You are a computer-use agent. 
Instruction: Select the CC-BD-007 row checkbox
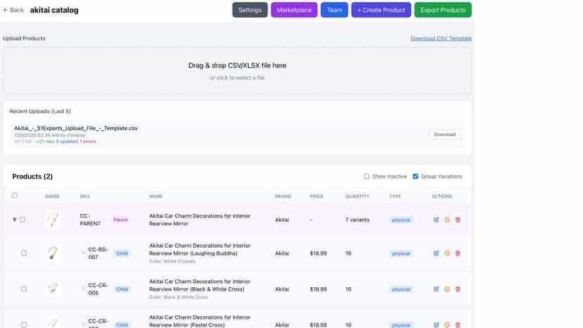click(24, 253)
